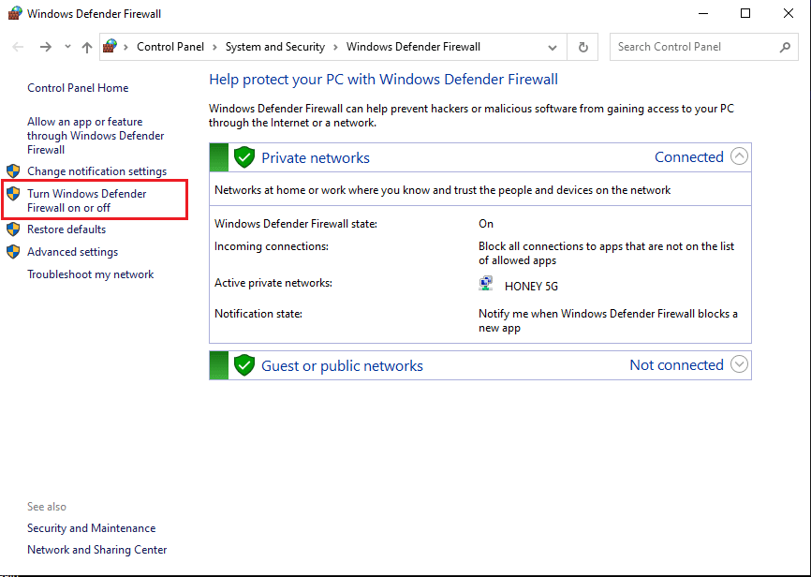Open Allow an app or feature link
Viewport: 811px width, 577px height.
point(95,135)
